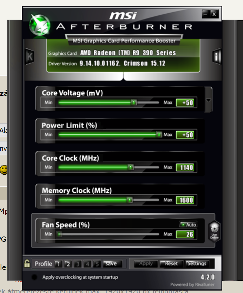243x293 pixels.
Task: Click the Reset button
Action: [171, 264]
